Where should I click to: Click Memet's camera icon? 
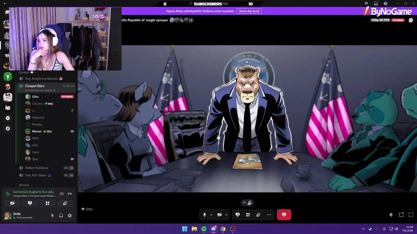[x=72, y=131]
